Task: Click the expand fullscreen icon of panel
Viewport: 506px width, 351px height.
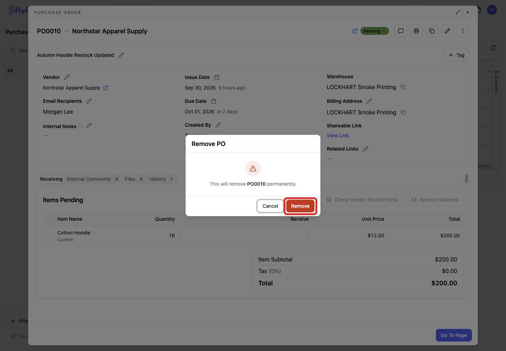Action: (458, 12)
